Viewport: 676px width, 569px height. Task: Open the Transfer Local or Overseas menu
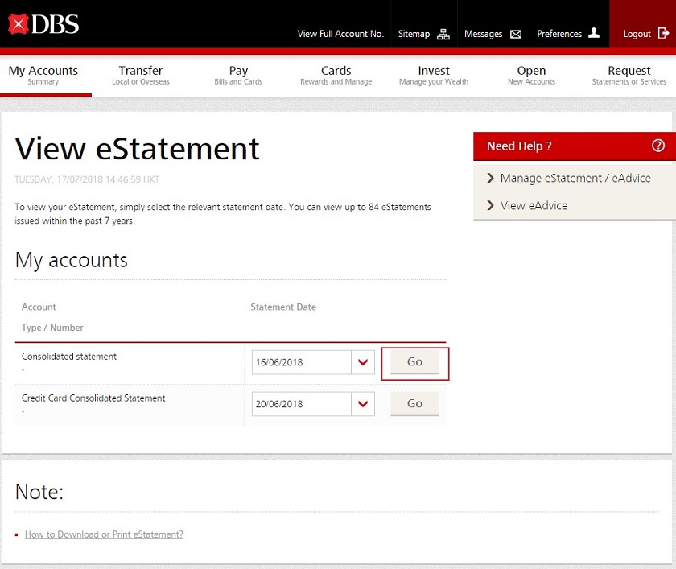[x=141, y=75]
